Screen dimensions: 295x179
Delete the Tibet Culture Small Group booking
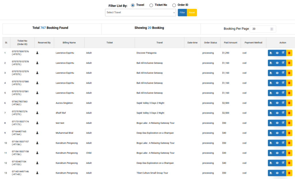click(289, 173)
